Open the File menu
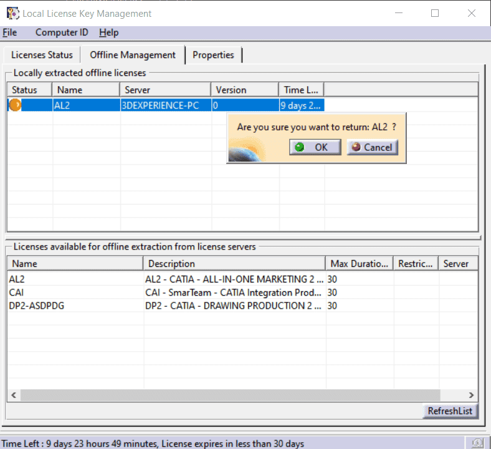The width and height of the screenshot is (491, 449). tap(9, 32)
